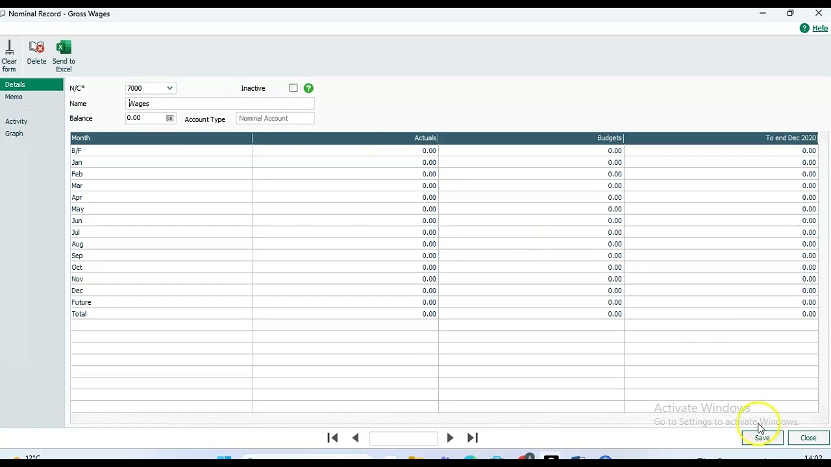Click the Save button
831x467 pixels.
pyautogui.click(x=762, y=438)
